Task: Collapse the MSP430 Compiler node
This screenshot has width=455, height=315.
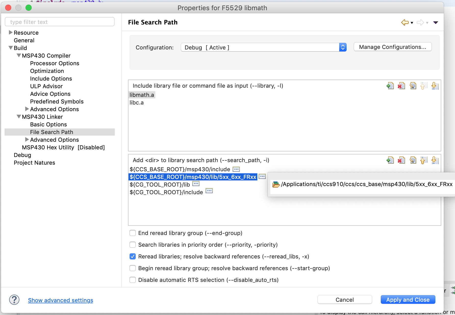Action: [19, 55]
